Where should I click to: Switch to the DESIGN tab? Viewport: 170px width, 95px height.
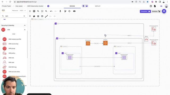click(72, 6)
